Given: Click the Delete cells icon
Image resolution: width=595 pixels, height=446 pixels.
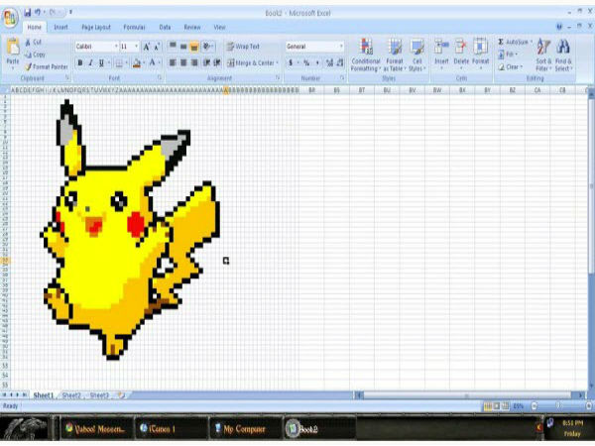Looking at the screenshot, I should pos(461,52).
